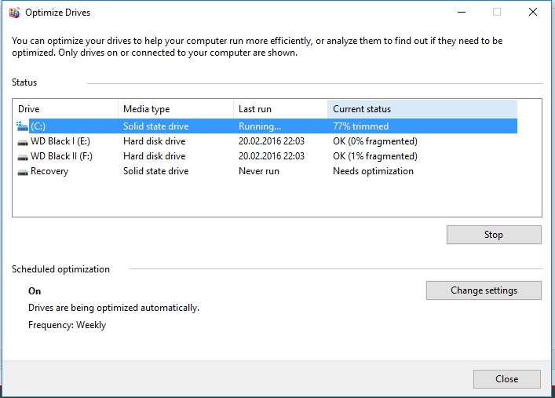Select the WD Black I (E:) row

coord(265,141)
